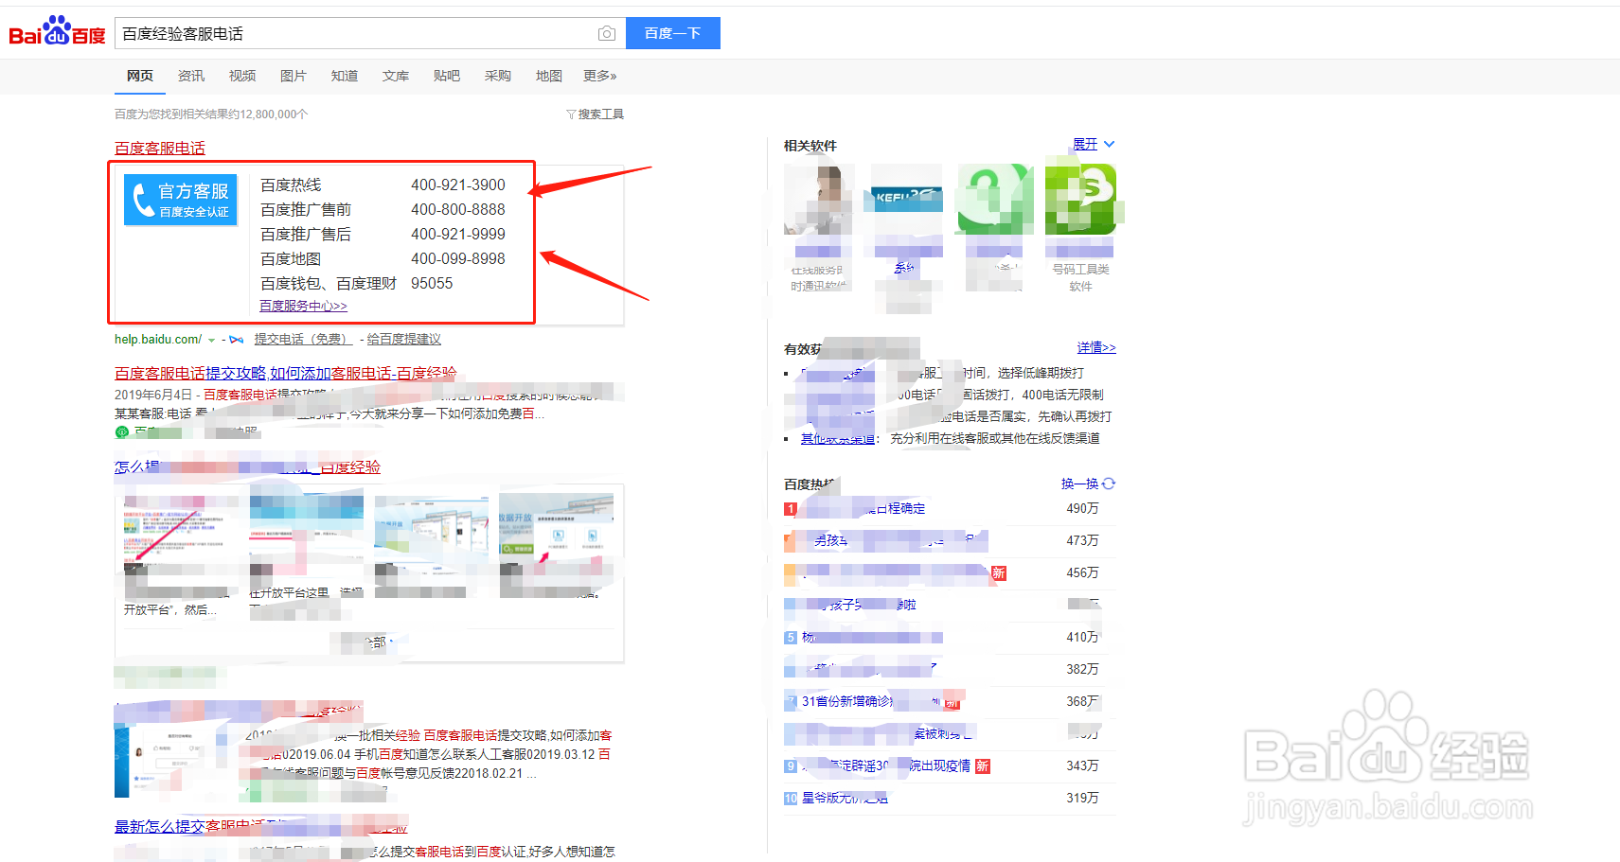
Task: Select the 网页 tab
Action: click(x=140, y=76)
